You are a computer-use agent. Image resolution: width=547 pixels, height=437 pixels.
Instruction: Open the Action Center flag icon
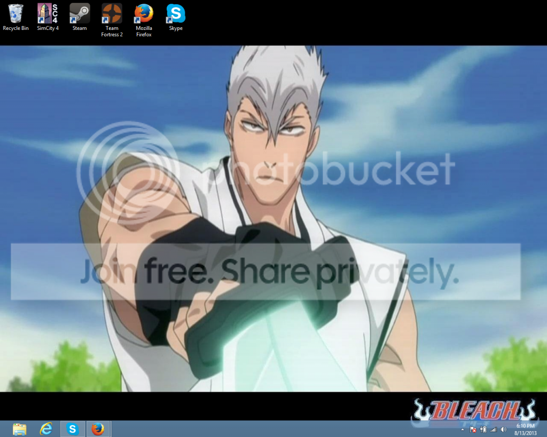pos(473,430)
